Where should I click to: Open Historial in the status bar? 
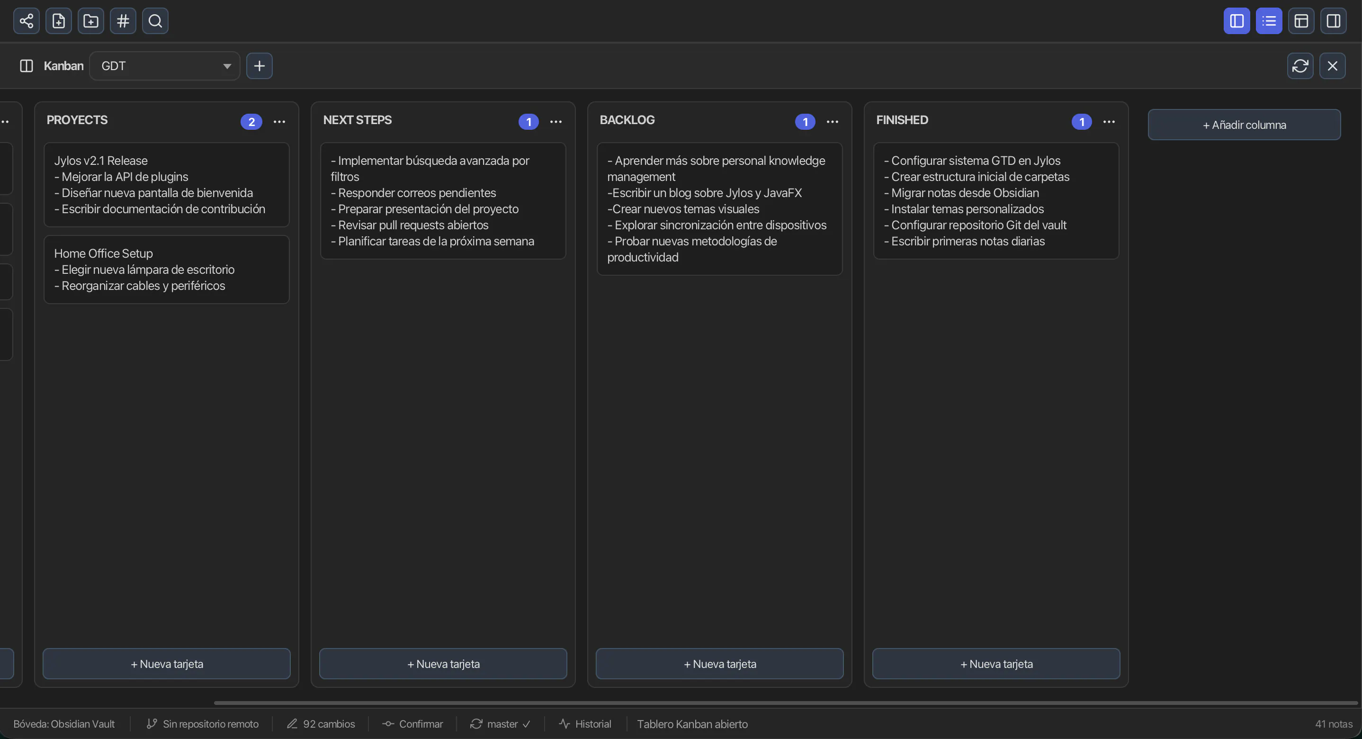[585, 724]
